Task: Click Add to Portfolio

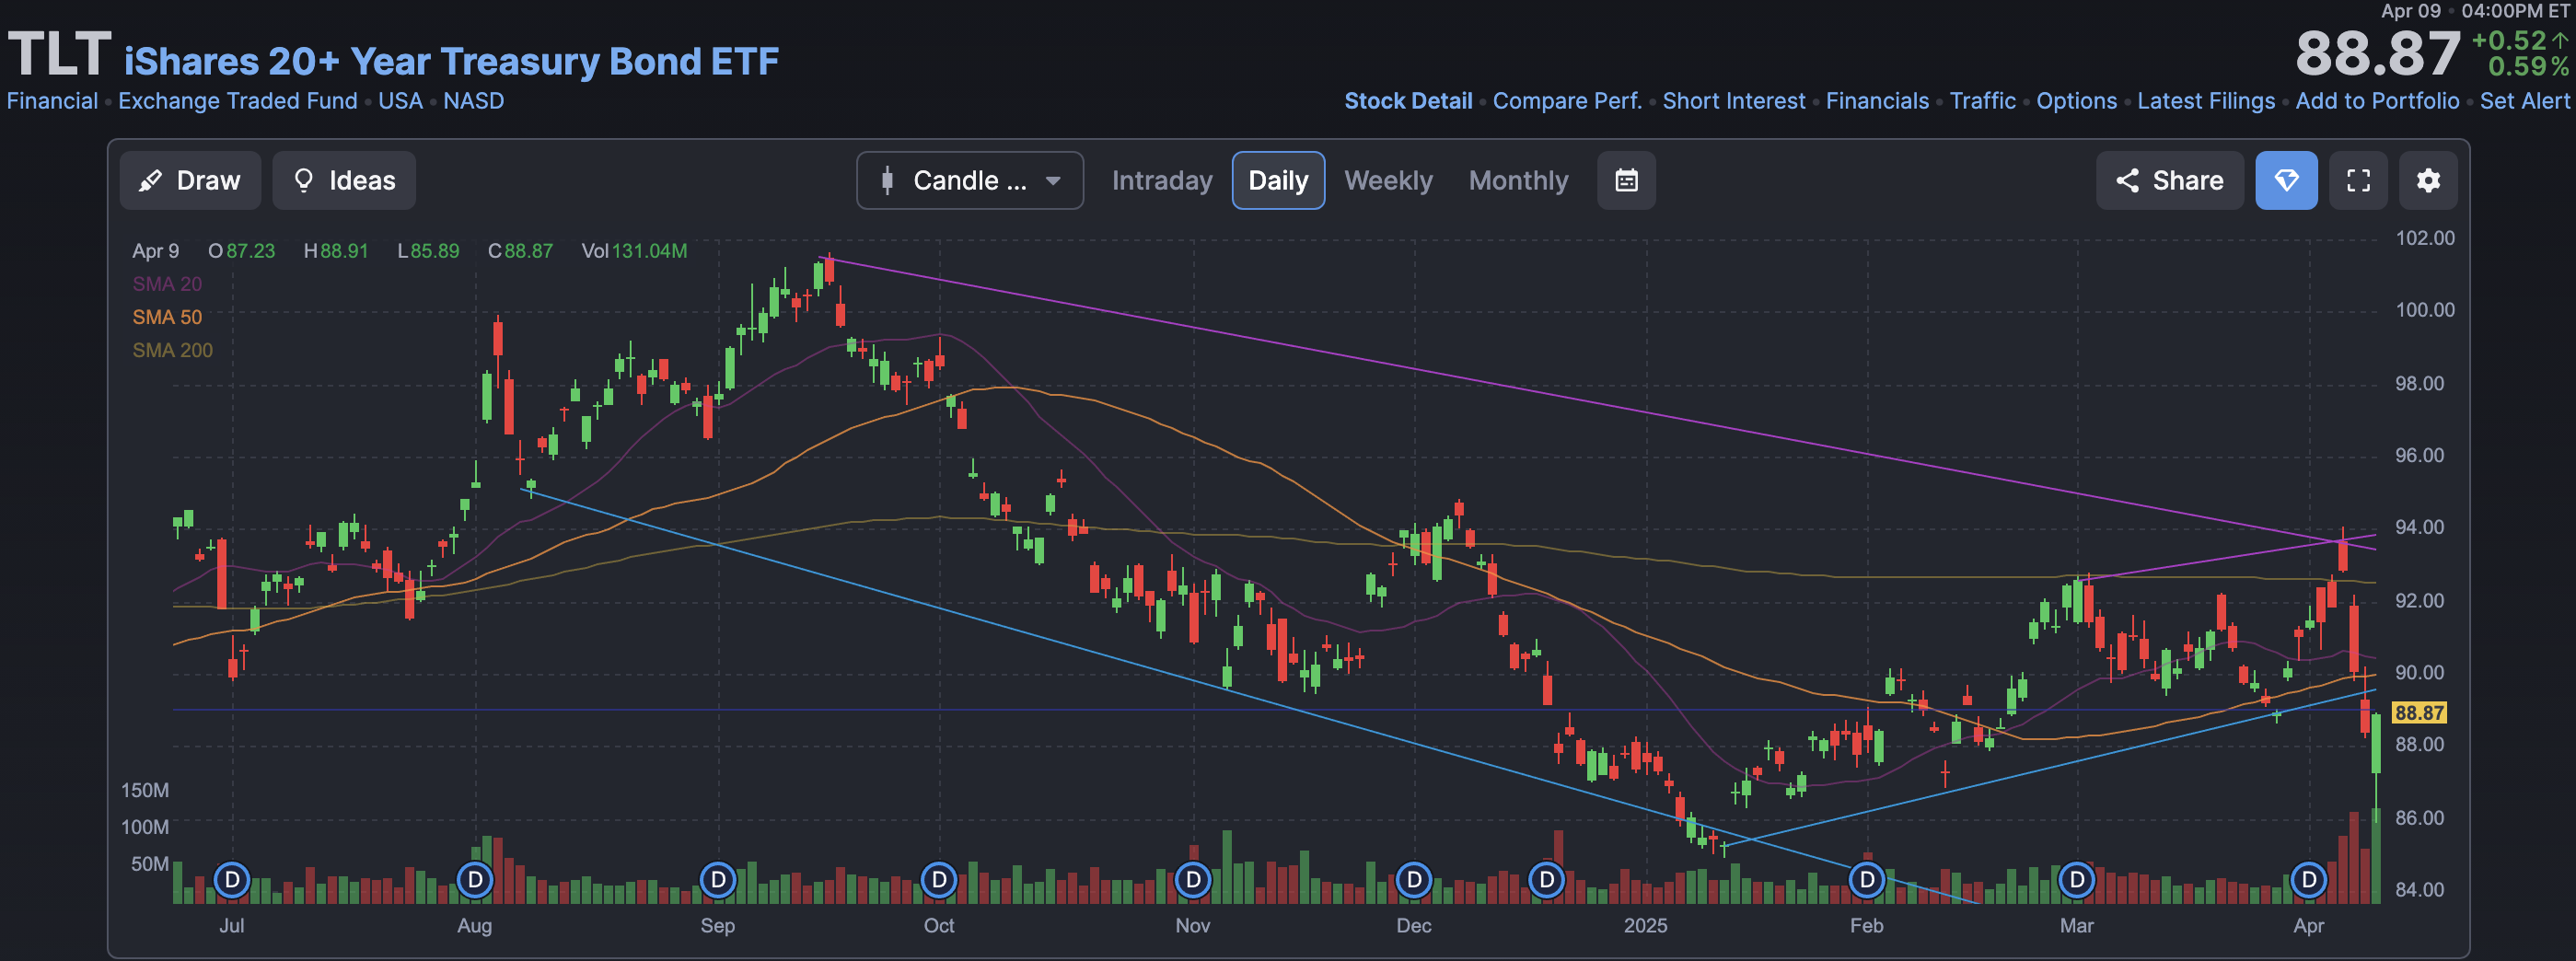Action: click(2377, 101)
